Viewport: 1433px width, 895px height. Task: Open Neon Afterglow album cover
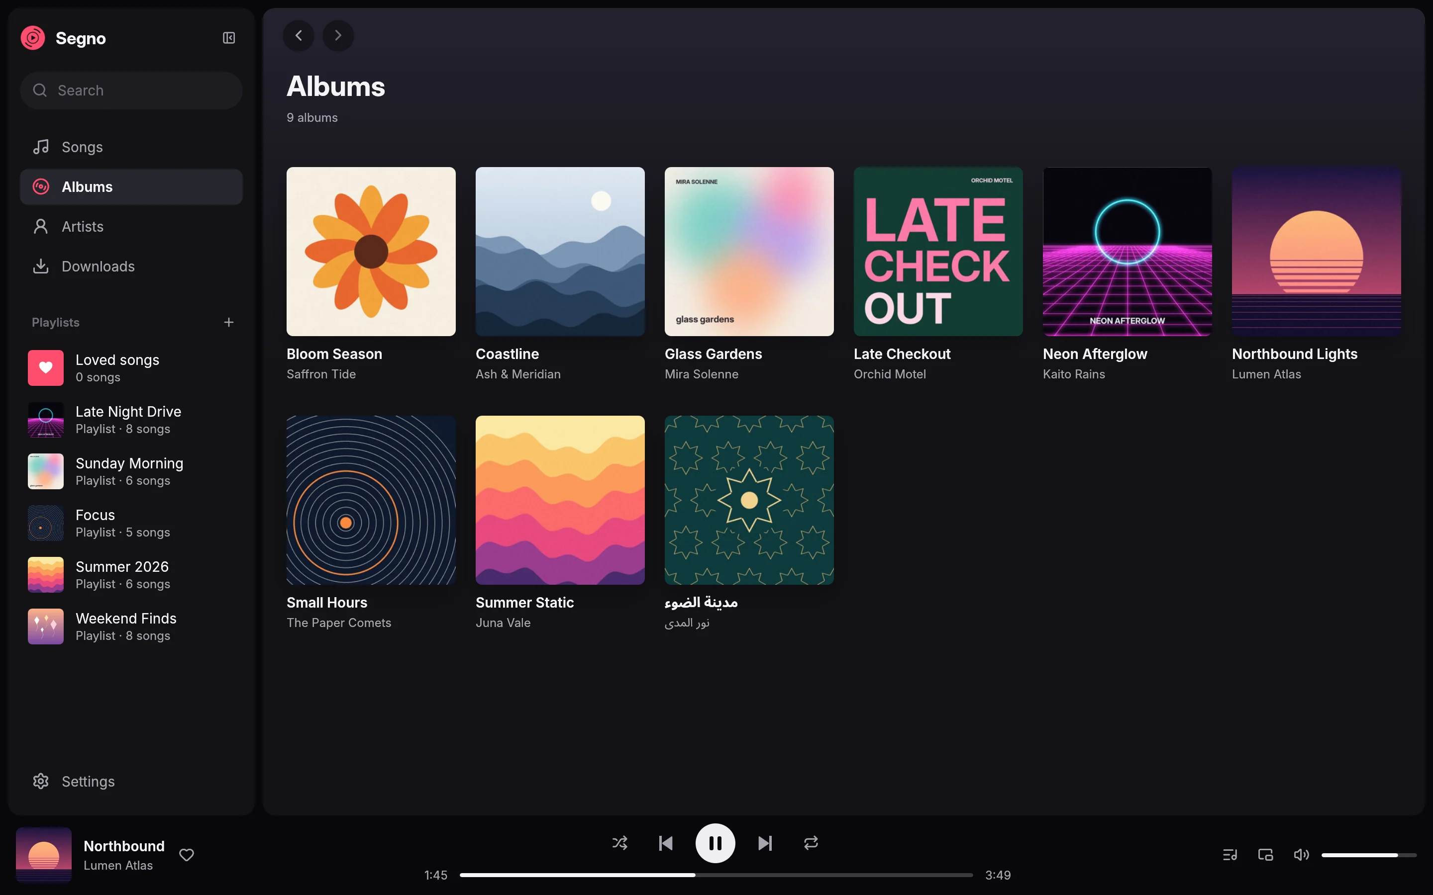pyautogui.click(x=1127, y=252)
